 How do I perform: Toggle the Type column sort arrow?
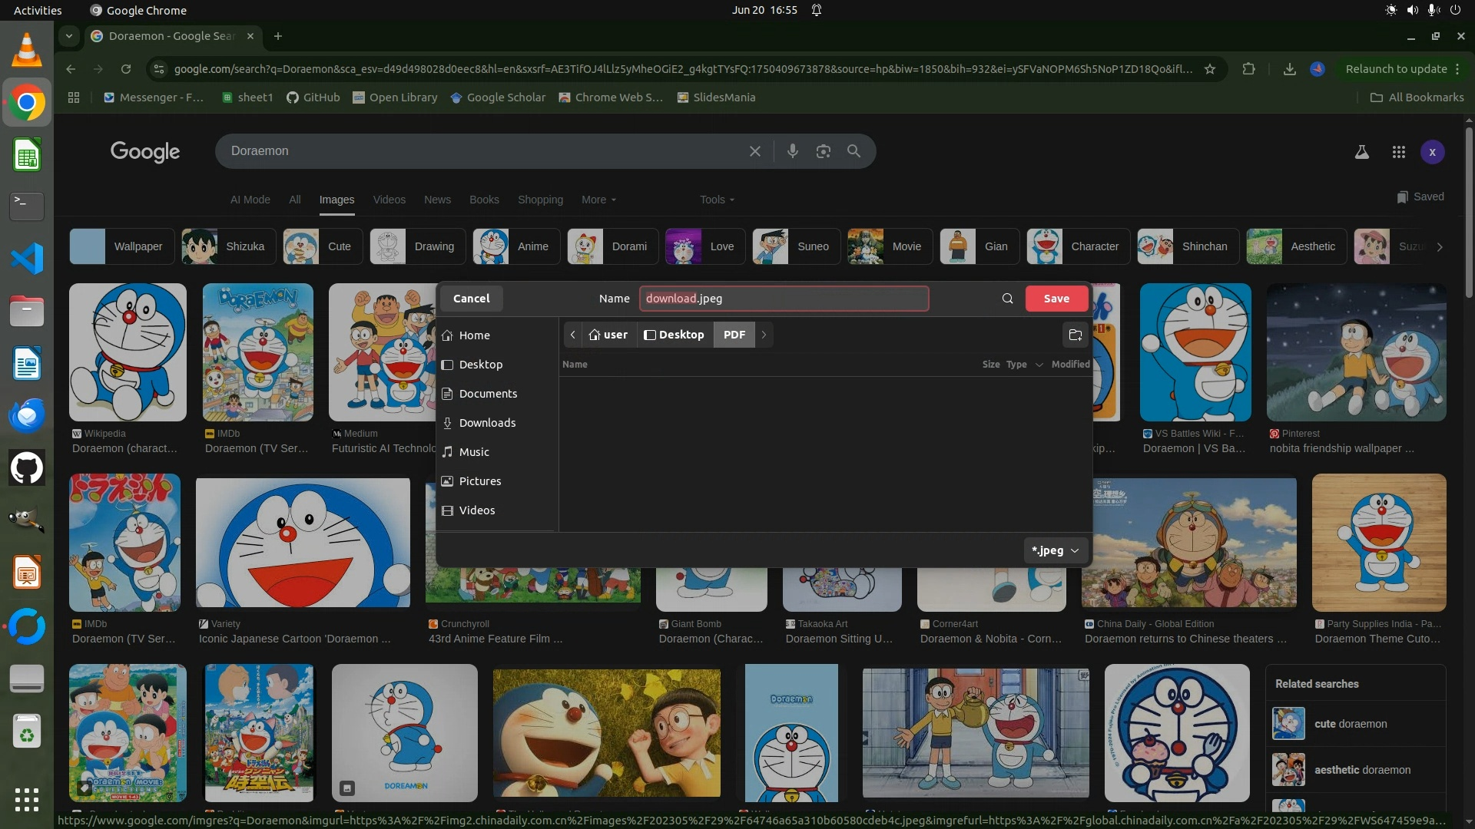[1039, 365]
